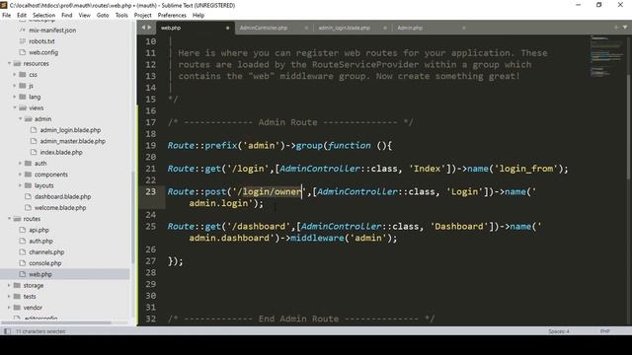Click the mix-manifest.json file icon
The height and width of the screenshot is (355, 632).
[x=23, y=31]
